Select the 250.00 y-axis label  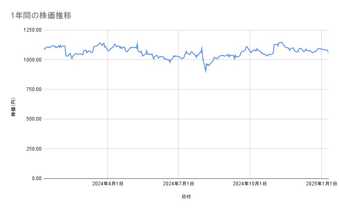(33, 148)
